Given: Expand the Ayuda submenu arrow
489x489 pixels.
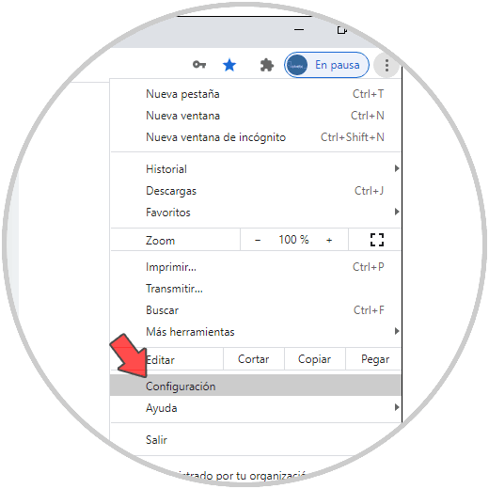Looking at the screenshot, I should tap(397, 407).
